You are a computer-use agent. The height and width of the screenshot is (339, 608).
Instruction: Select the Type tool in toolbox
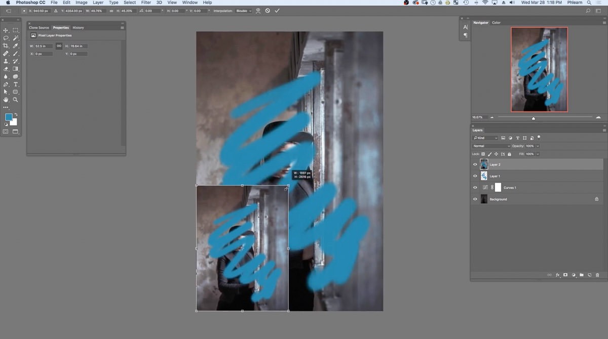tap(16, 84)
